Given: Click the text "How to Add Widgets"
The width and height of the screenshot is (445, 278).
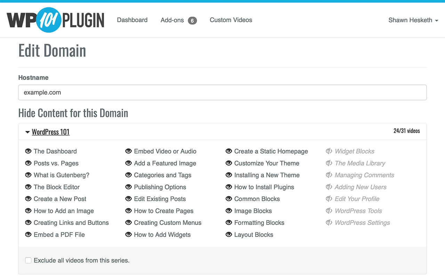Looking at the screenshot, I should [162, 235].
